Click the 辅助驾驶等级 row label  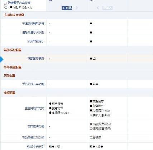click(x=36, y=59)
